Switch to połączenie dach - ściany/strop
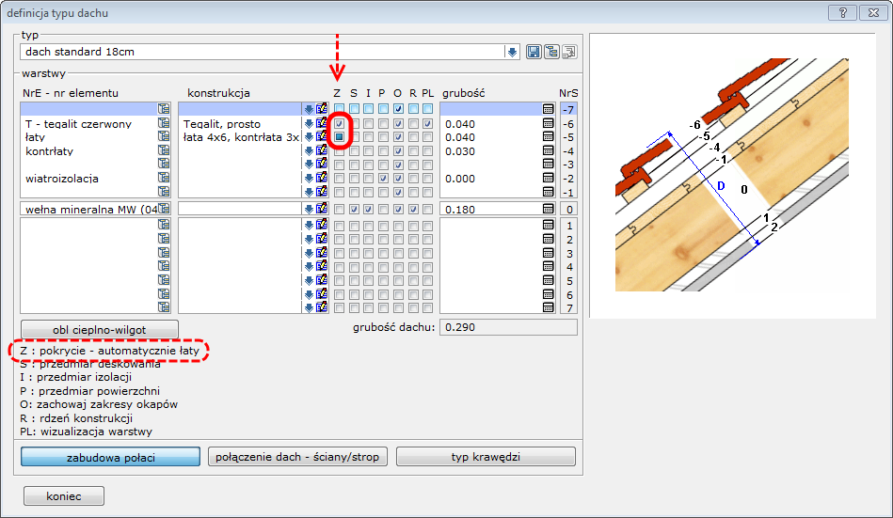Image resolution: width=893 pixels, height=518 pixels. [x=296, y=457]
